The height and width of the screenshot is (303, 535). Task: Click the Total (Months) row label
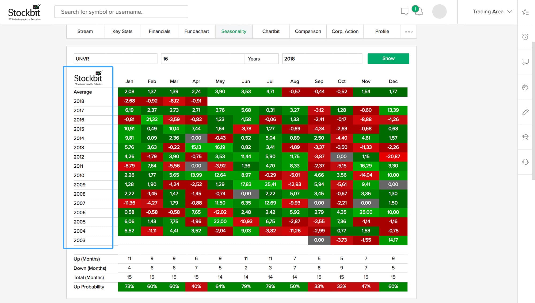click(89, 278)
